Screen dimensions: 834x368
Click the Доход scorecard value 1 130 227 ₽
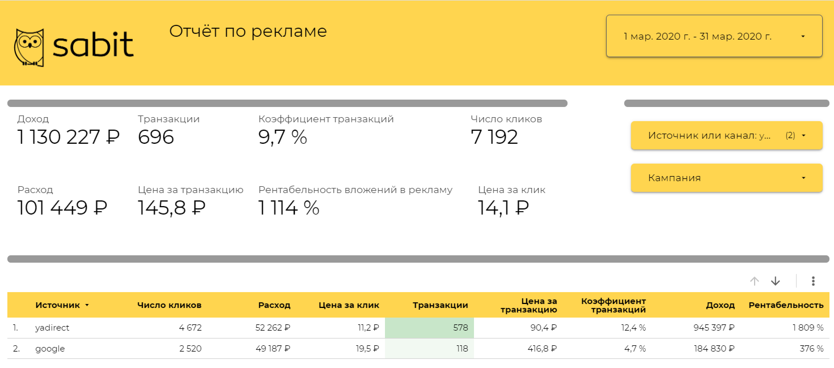(69, 137)
